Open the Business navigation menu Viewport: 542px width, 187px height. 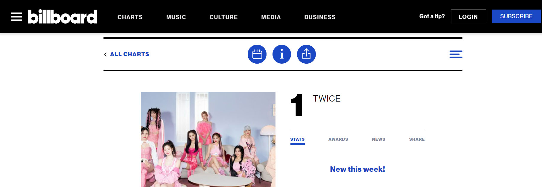point(320,17)
